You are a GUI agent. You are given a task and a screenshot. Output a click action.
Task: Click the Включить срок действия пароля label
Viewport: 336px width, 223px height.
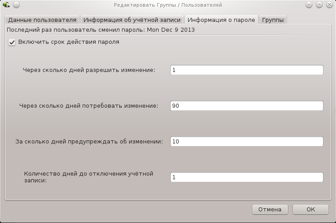tap(68, 42)
